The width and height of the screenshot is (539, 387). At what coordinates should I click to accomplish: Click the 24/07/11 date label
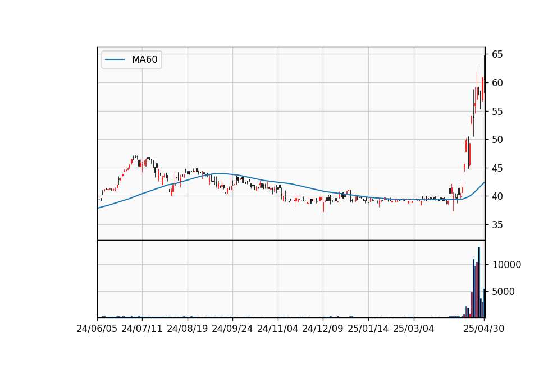coord(141,329)
